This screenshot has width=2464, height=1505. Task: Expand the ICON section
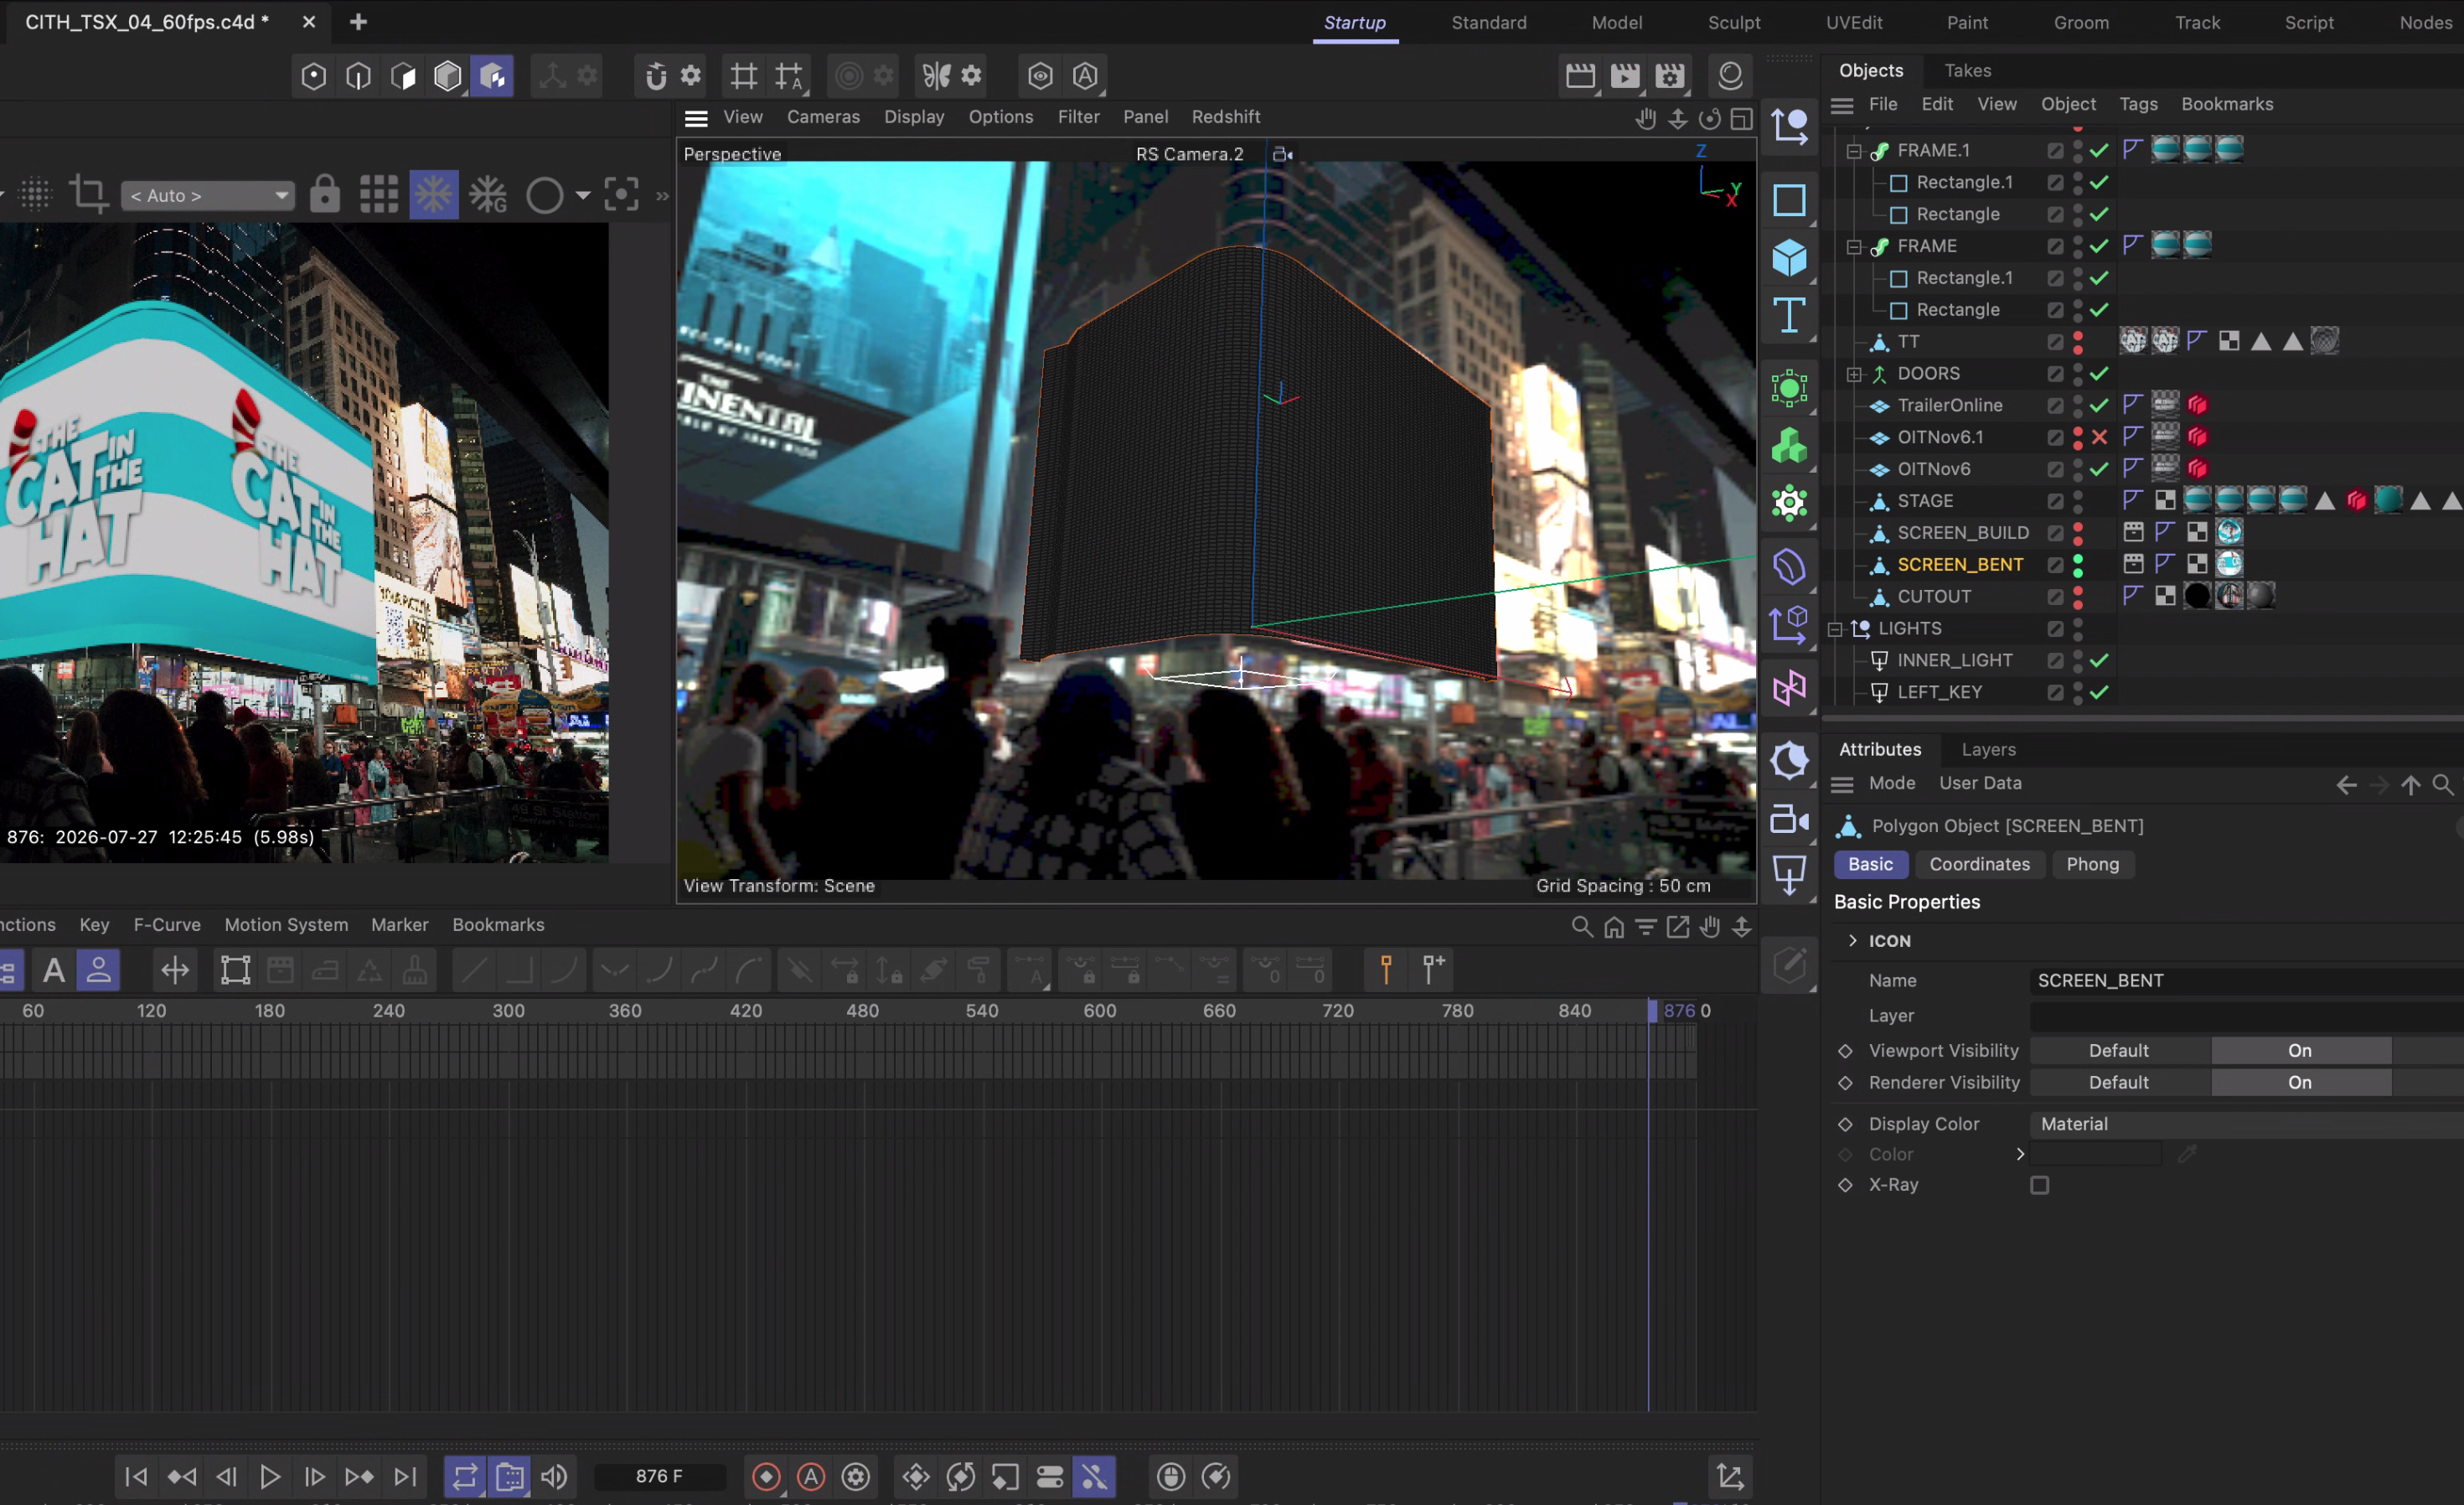click(1853, 940)
